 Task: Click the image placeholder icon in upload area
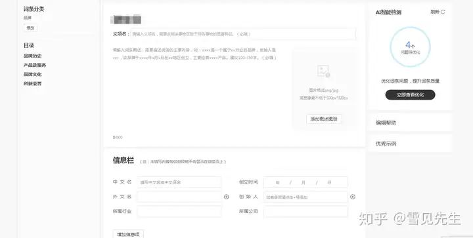[x=323, y=71]
